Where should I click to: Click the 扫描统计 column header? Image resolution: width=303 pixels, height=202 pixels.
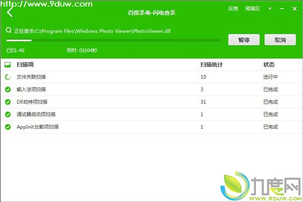coord(212,64)
